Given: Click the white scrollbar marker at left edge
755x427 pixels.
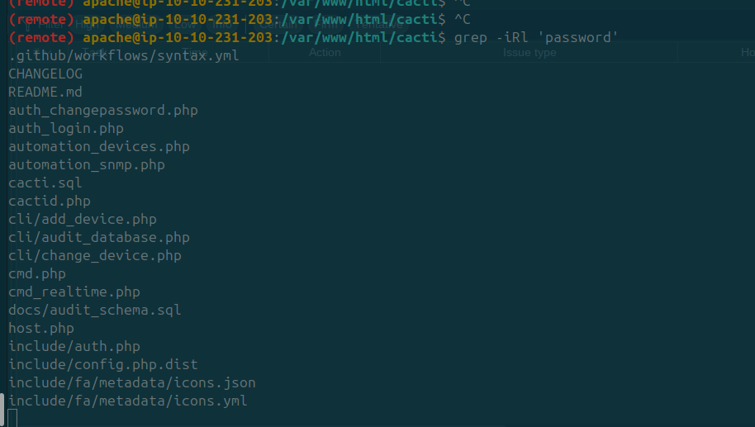Looking at the screenshot, I should coord(2,410).
